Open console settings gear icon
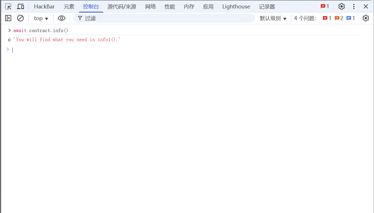 366,18
